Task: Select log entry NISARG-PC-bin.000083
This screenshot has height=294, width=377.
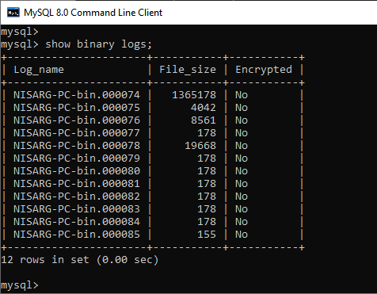Action: click(x=77, y=209)
